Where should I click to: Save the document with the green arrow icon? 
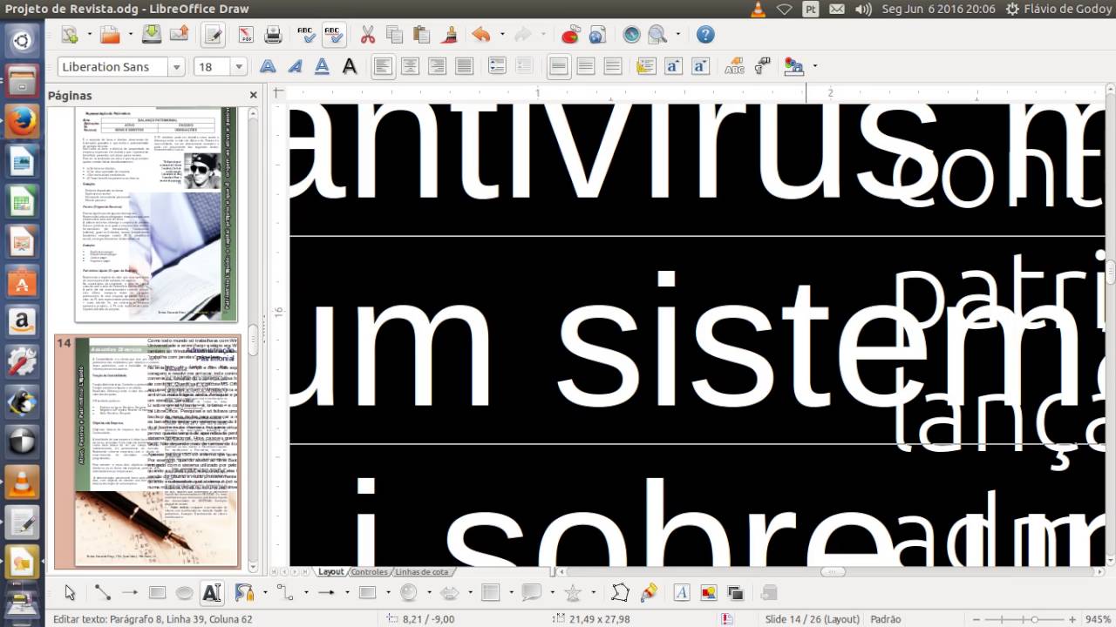152,35
